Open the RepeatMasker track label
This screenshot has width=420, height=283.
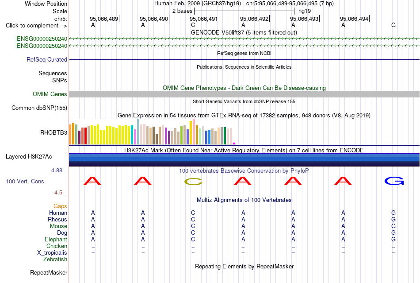pos(49,272)
